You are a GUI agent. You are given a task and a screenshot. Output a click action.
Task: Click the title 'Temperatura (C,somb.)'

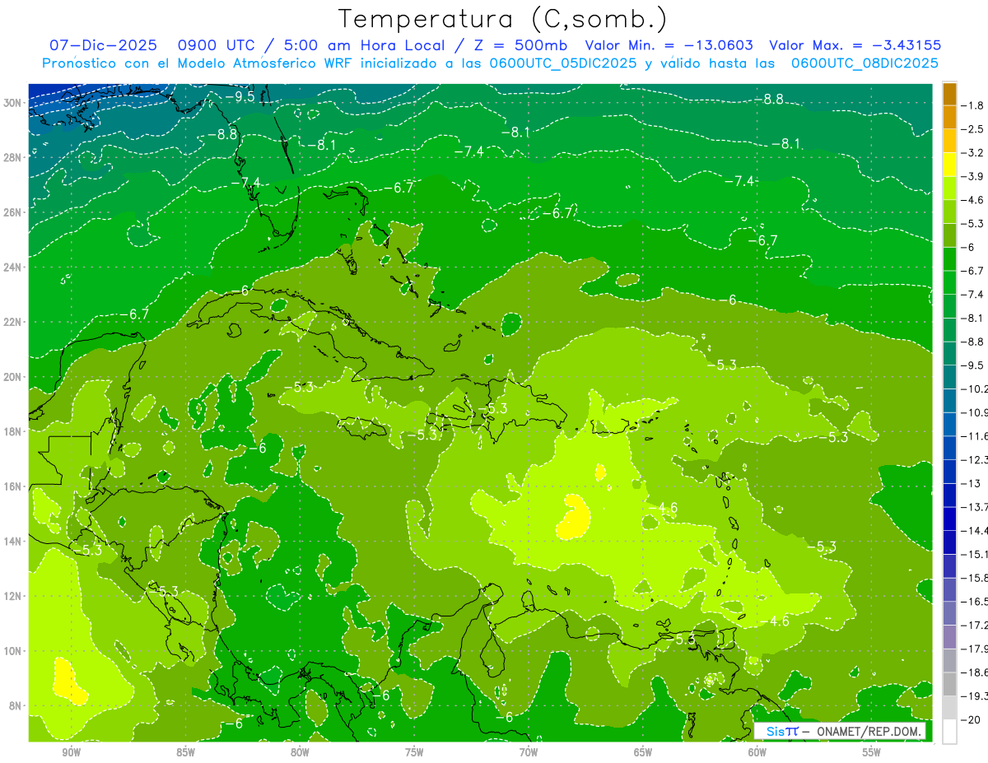tap(503, 18)
